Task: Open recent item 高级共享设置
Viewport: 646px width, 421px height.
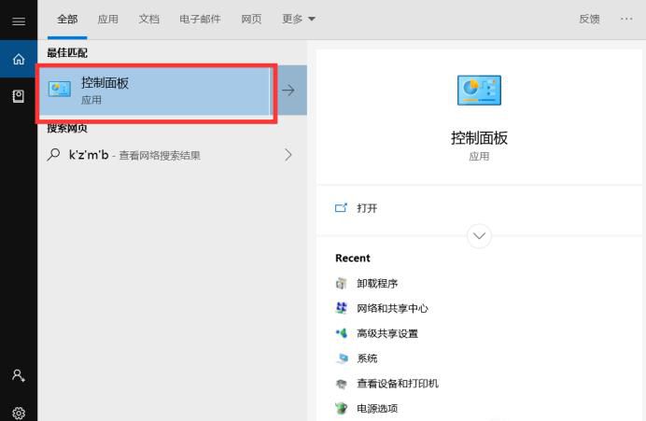Action: [x=387, y=333]
